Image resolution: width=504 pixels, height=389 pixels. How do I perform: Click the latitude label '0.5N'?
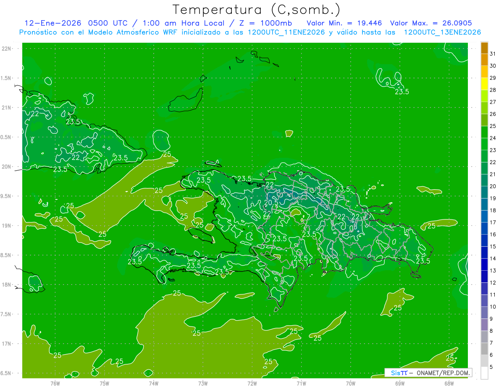point(6,137)
